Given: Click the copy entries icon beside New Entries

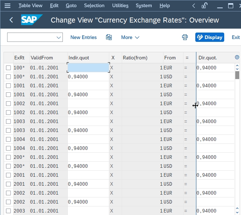Looking at the screenshot, I should (x=109, y=37).
